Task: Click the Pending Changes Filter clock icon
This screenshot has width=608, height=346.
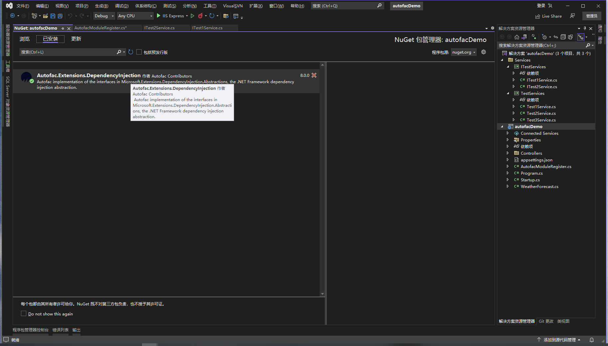Action: click(x=544, y=37)
